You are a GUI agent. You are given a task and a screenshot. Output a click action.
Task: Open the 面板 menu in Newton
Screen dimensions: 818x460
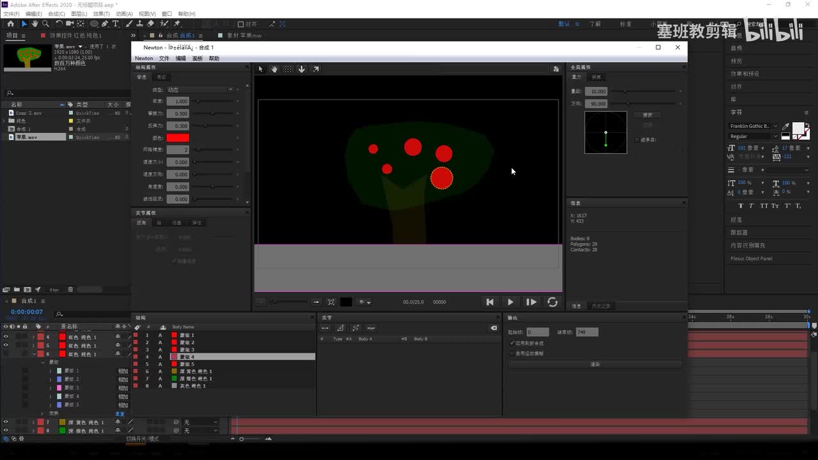click(197, 59)
